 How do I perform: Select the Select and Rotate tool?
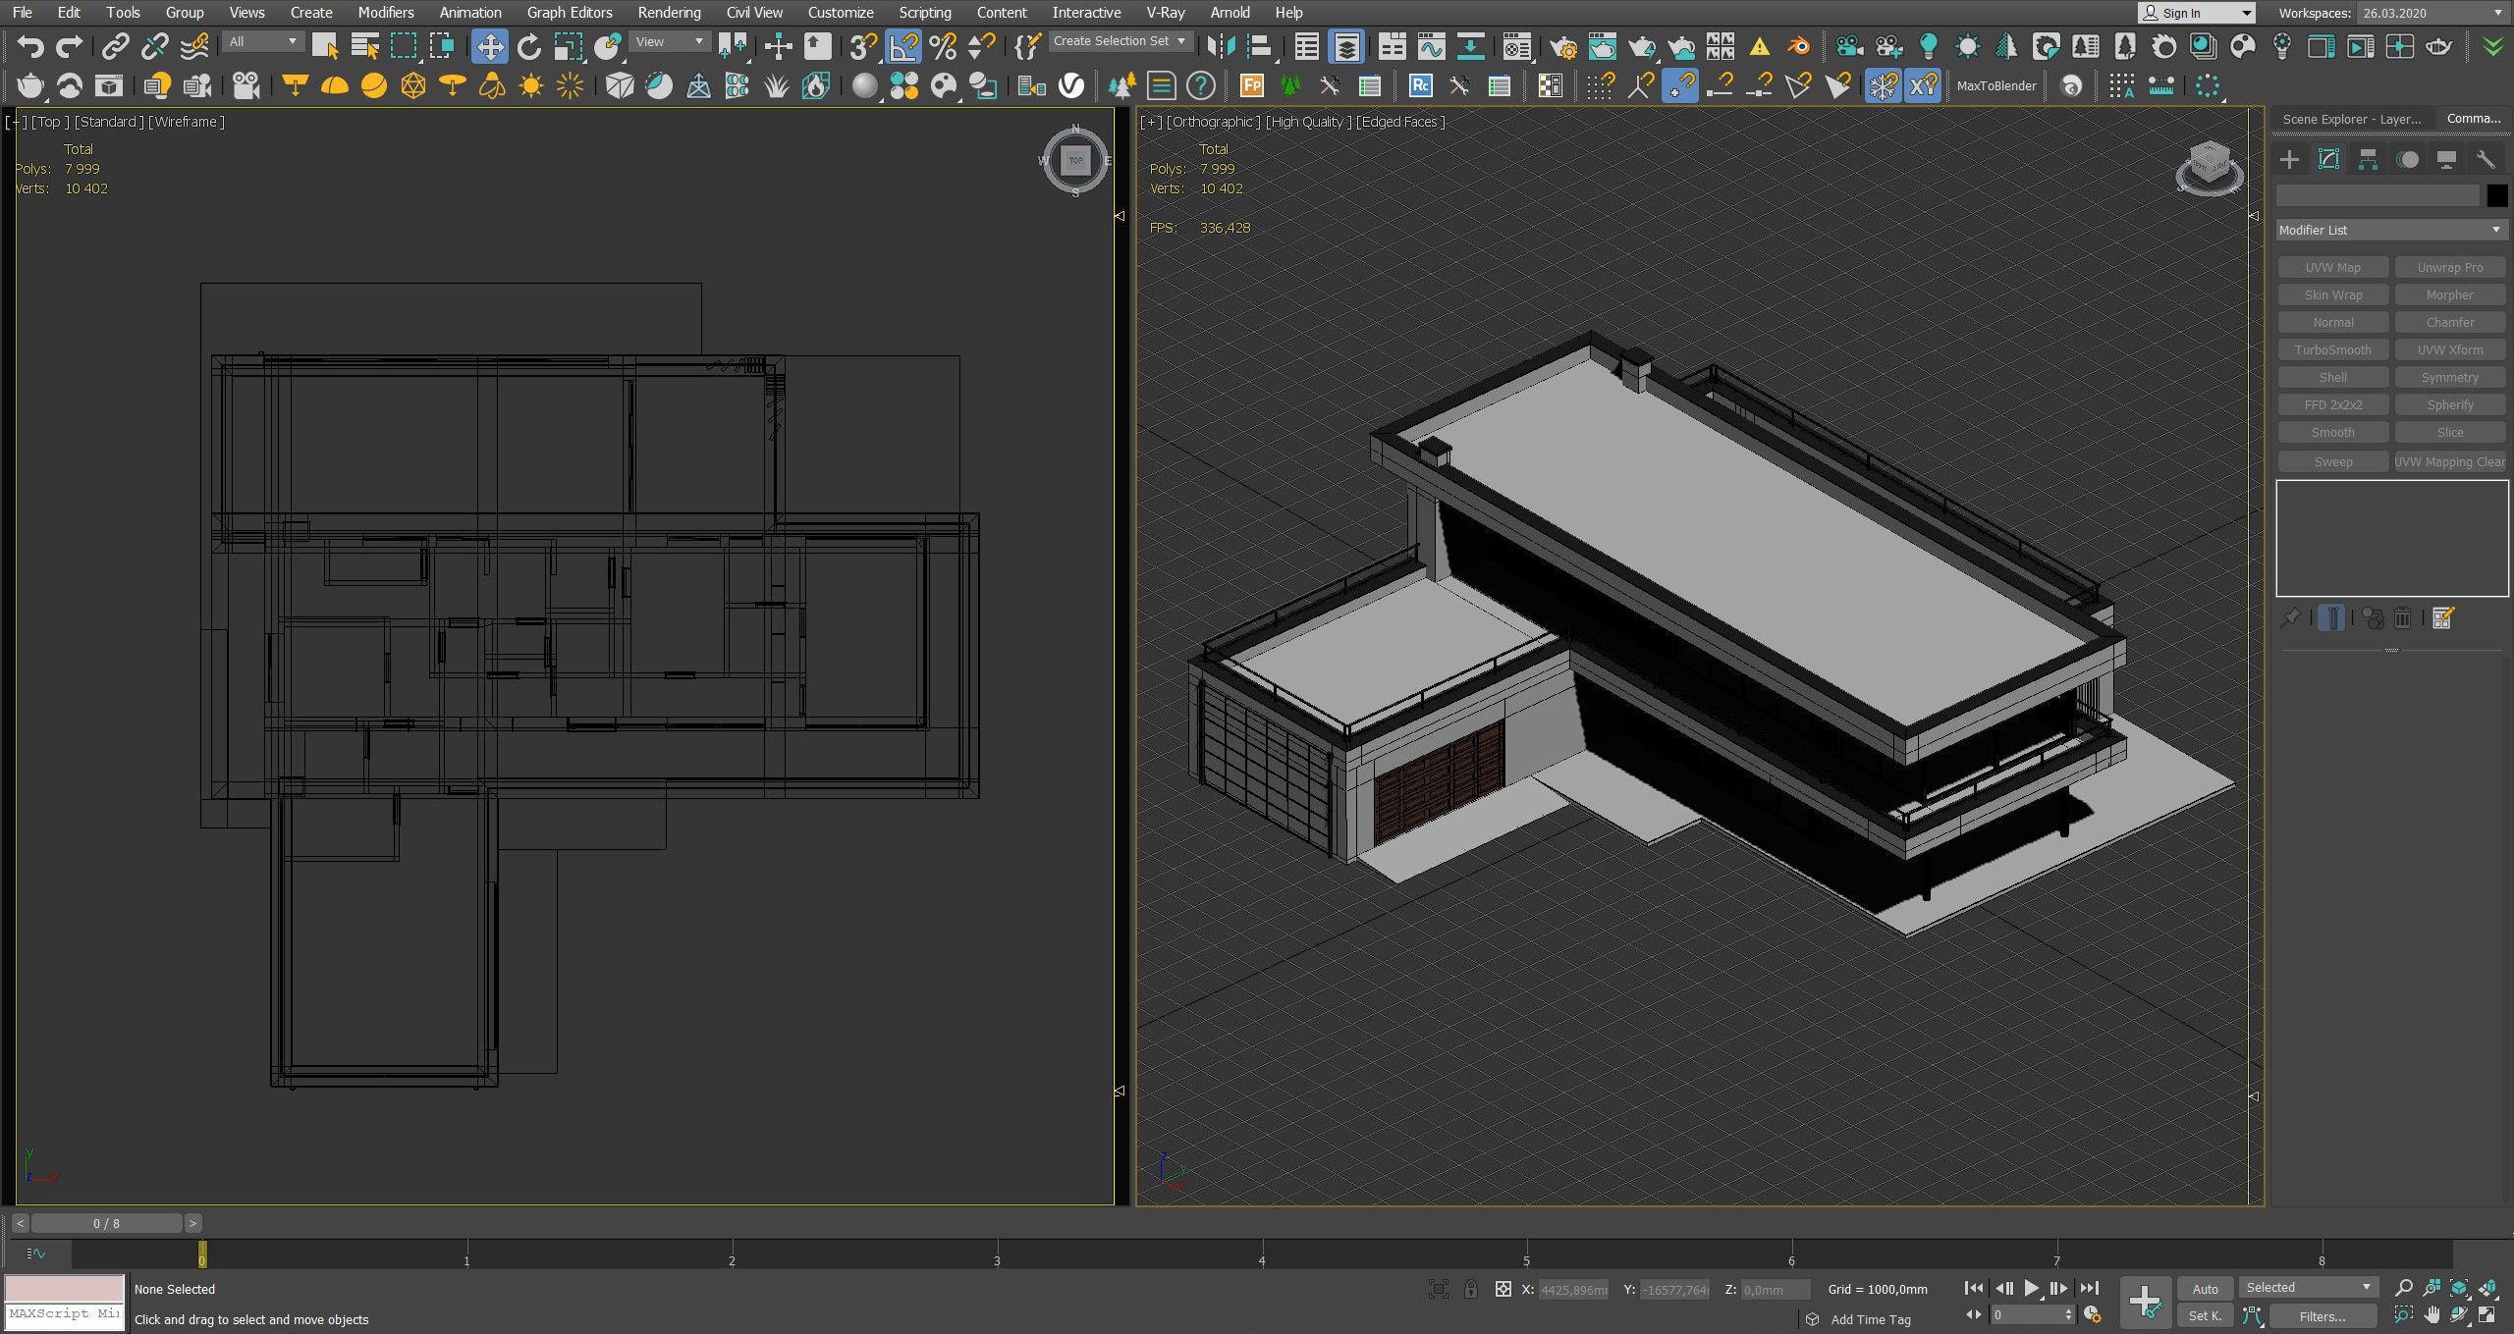coord(529,46)
